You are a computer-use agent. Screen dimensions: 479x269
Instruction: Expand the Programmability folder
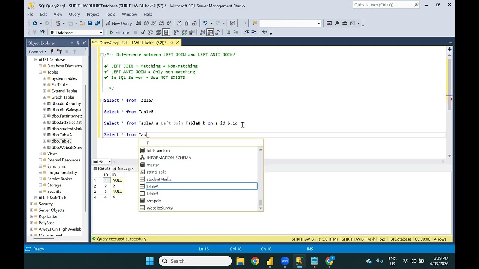pos(40,173)
